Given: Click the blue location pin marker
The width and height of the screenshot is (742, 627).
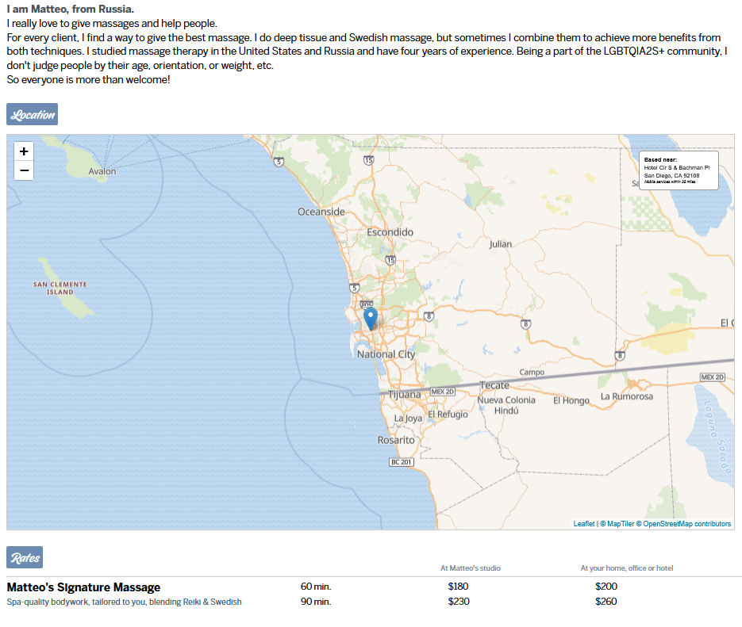Looking at the screenshot, I should 370,319.
